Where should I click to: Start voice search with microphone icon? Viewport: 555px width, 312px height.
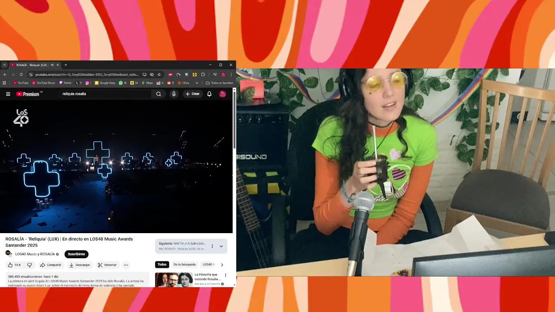174,94
